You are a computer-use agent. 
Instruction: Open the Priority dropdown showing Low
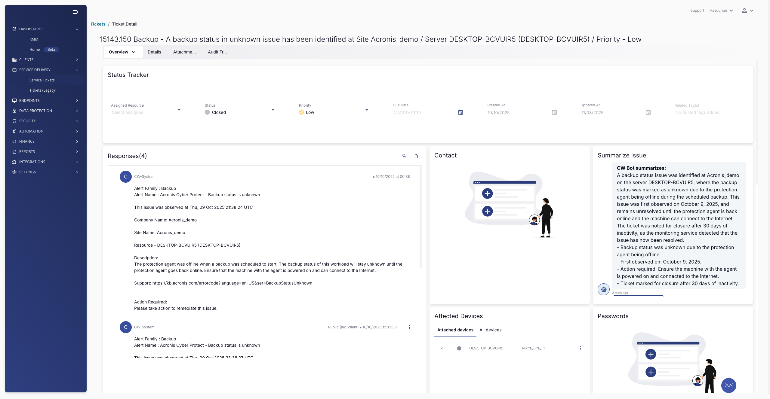tap(333, 112)
